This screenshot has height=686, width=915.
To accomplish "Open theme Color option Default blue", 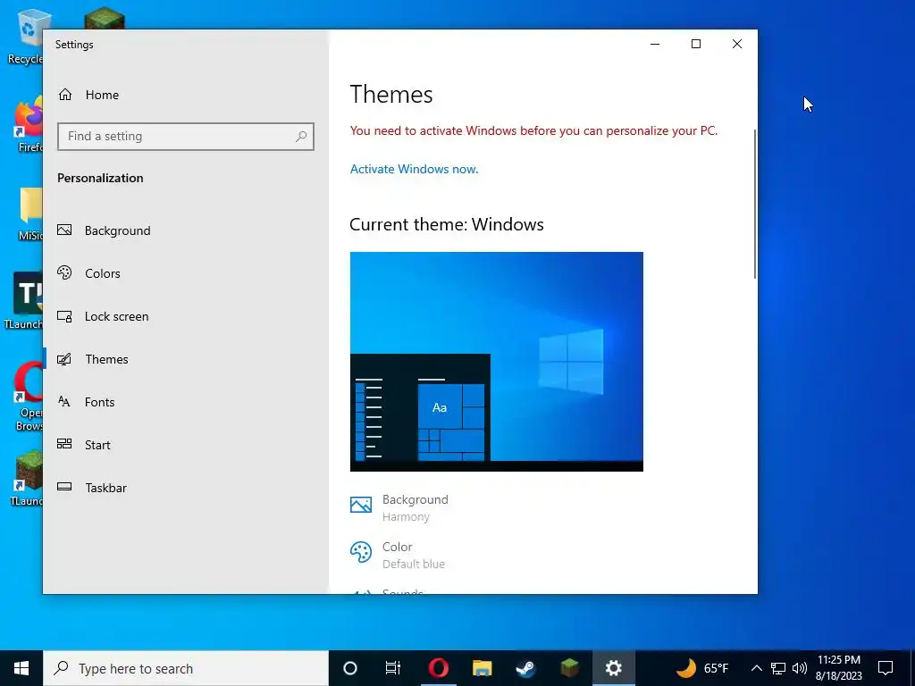I will (398, 555).
